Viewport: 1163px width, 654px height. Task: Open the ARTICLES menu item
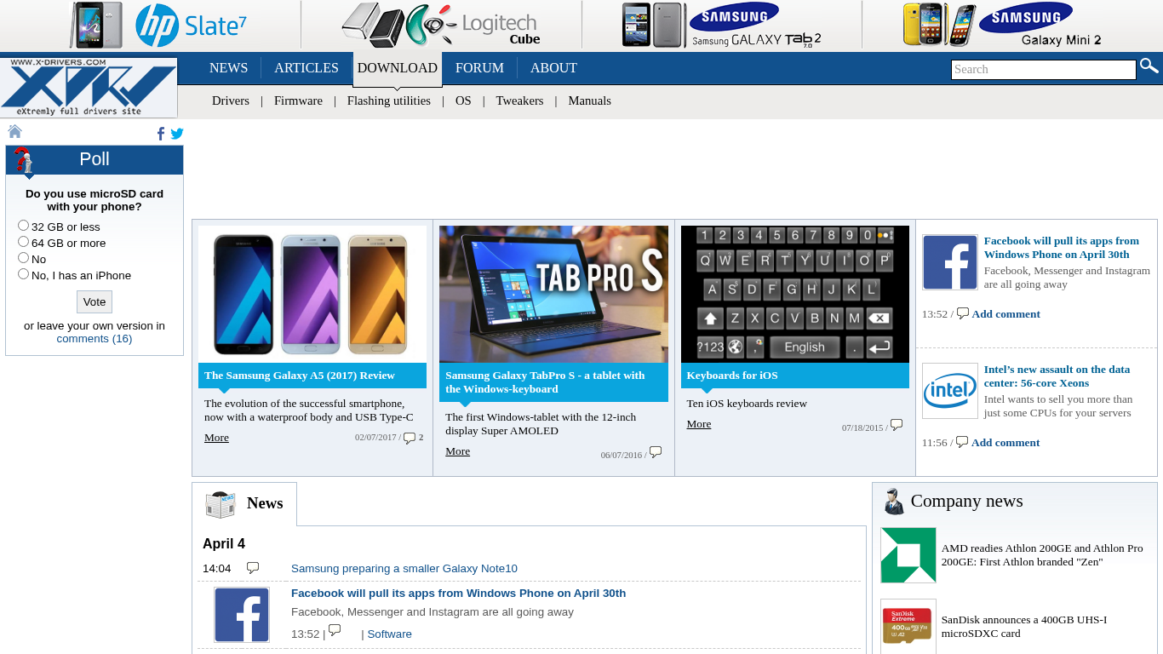coord(307,68)
